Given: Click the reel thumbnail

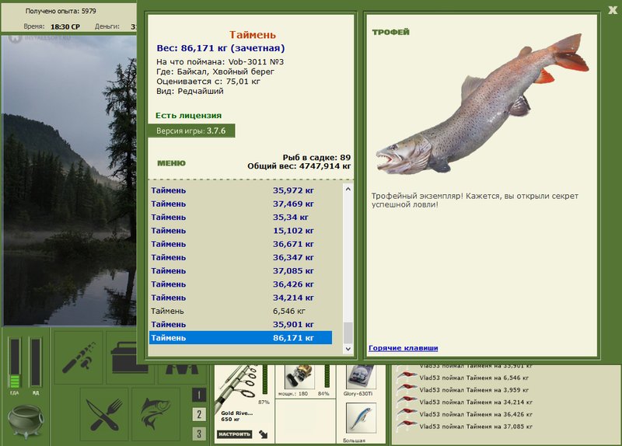Looking at the screenshot, I should [x=299, y=377].
